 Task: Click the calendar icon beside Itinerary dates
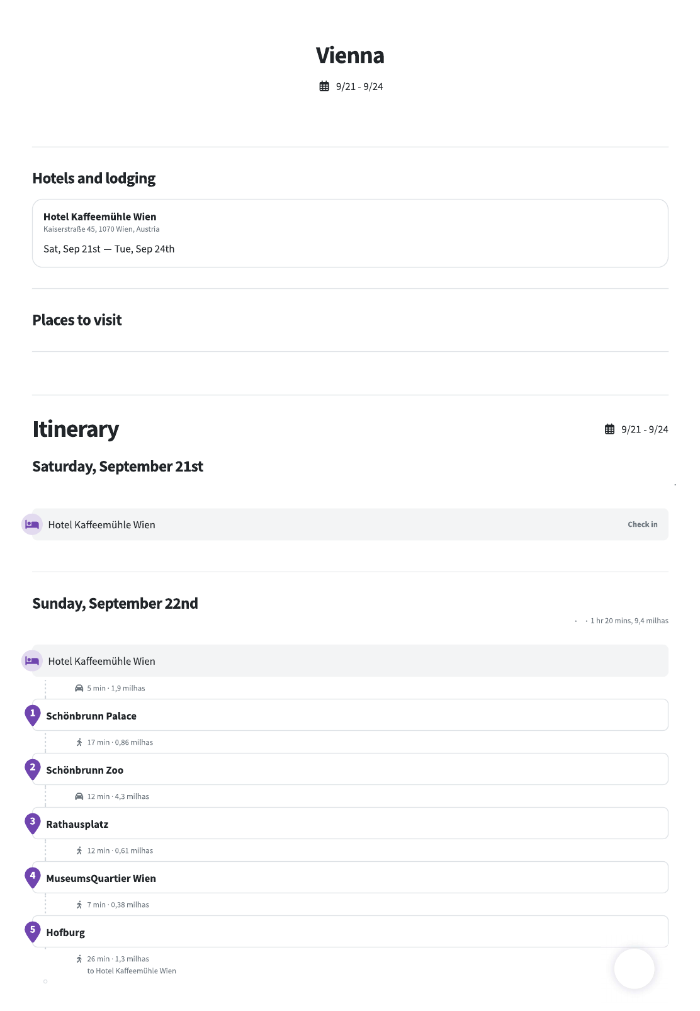tap(609, 429)
